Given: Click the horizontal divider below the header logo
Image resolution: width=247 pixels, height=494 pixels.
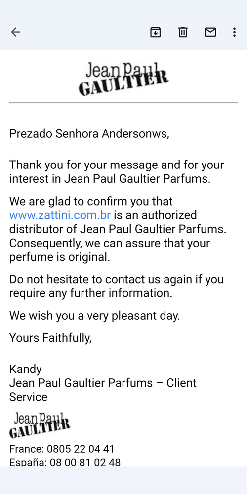Looking at the screenshot, I should (x=123, y=102).
